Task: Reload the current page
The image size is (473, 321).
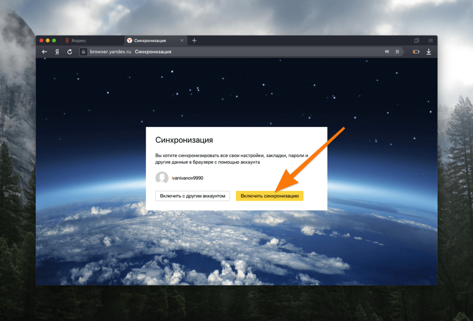Action: coord(70,52)
